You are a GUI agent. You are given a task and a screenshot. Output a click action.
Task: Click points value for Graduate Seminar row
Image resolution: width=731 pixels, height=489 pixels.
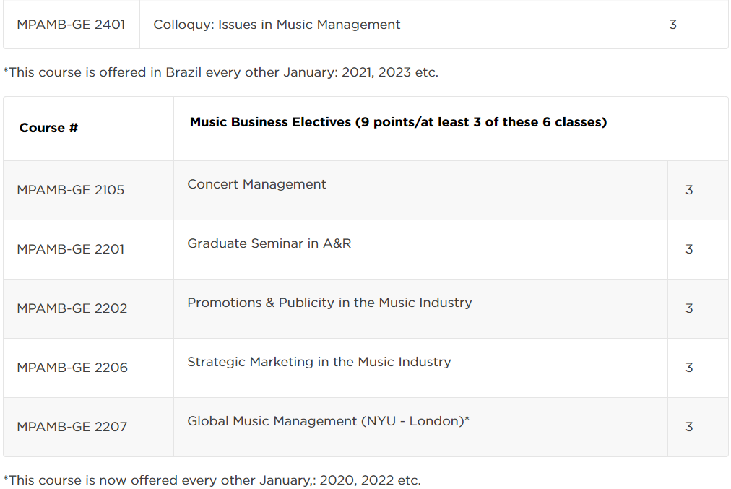[689, 249]
